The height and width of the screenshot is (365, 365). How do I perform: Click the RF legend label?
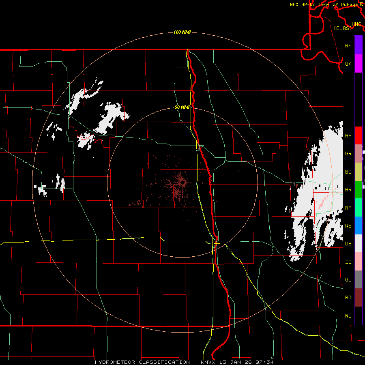click(348, 45)
